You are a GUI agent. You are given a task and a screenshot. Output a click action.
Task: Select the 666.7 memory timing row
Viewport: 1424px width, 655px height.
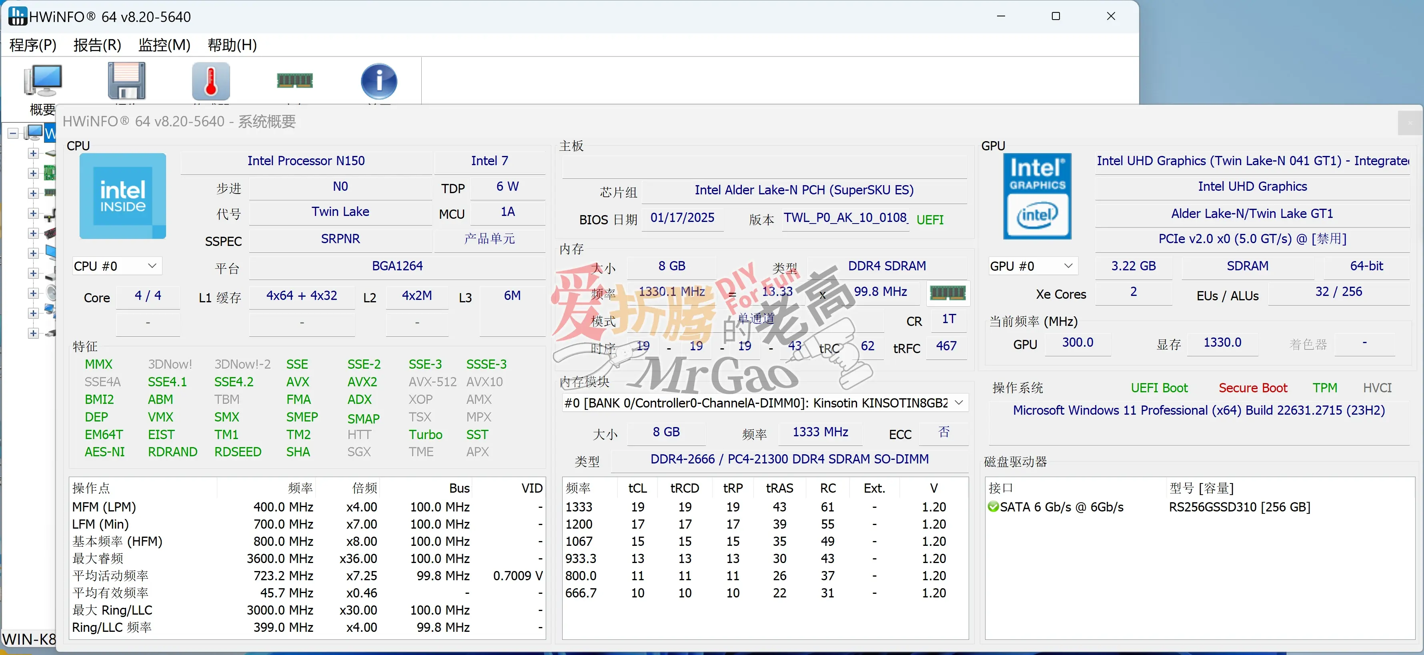765,593
